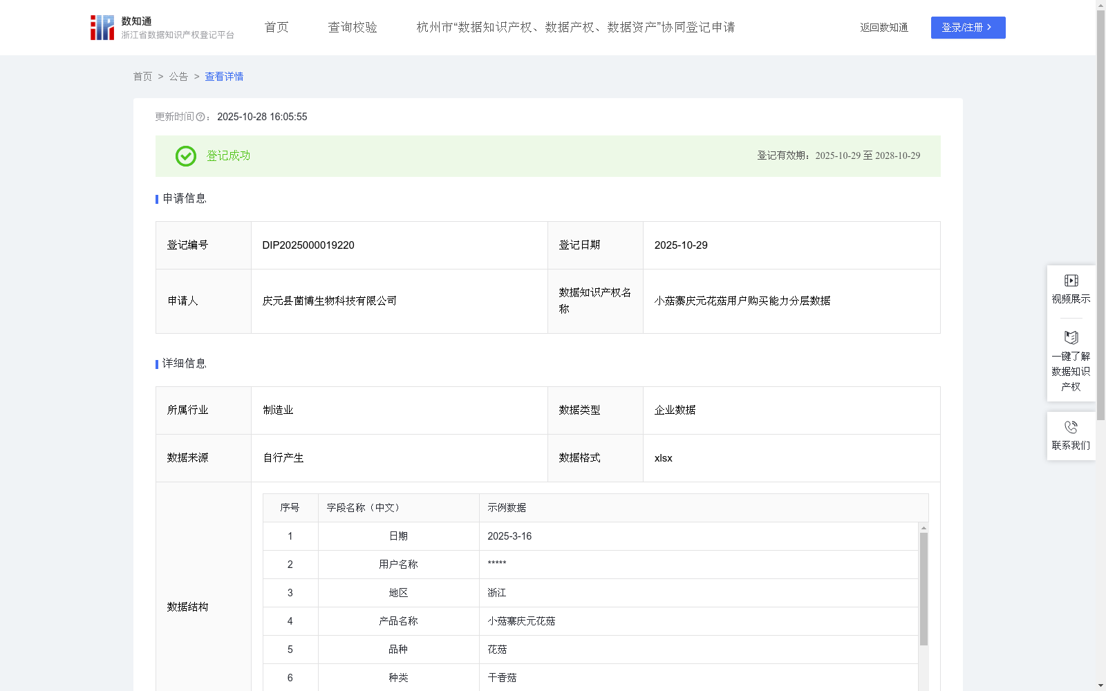1106x691 pixels.
Task: Select the 日期 field row
Action: pos(590,536)
